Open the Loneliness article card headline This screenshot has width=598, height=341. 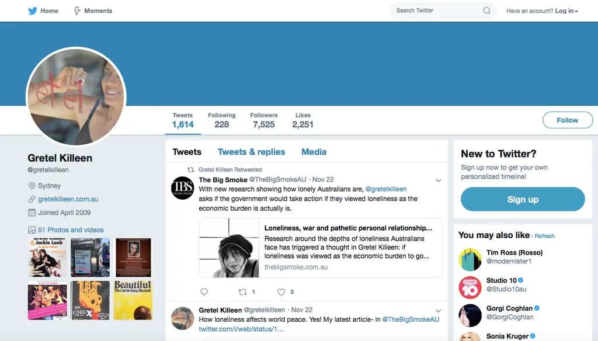(x=348, y=228)
